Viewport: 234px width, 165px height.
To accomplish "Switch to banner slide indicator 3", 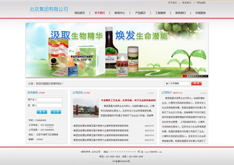I will click(193, 76).
